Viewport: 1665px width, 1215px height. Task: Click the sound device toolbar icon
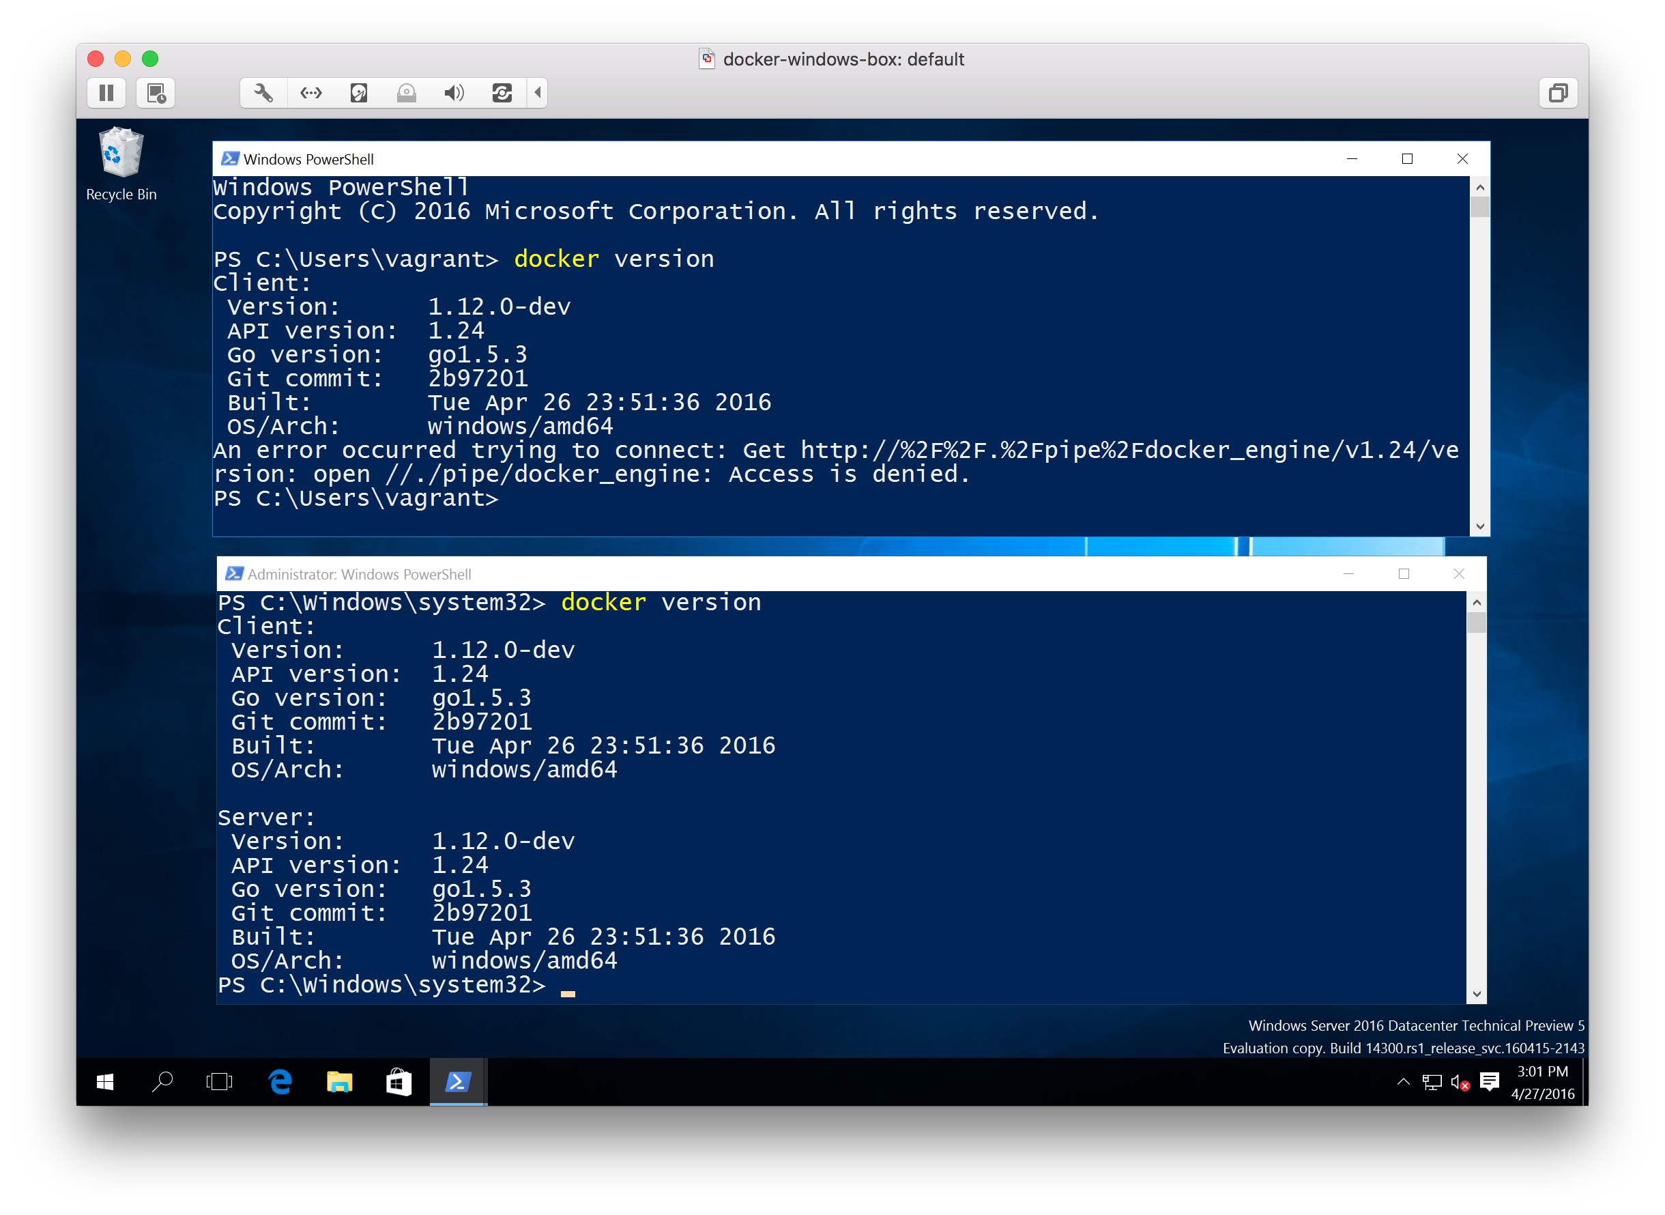pos(454,93)
